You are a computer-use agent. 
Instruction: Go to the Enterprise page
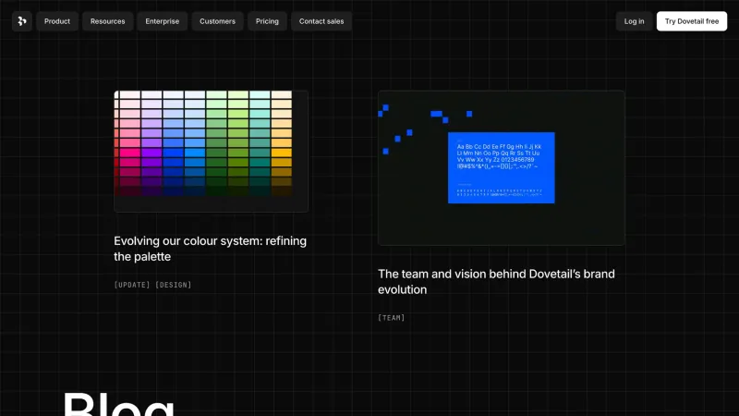pos(163,21)
